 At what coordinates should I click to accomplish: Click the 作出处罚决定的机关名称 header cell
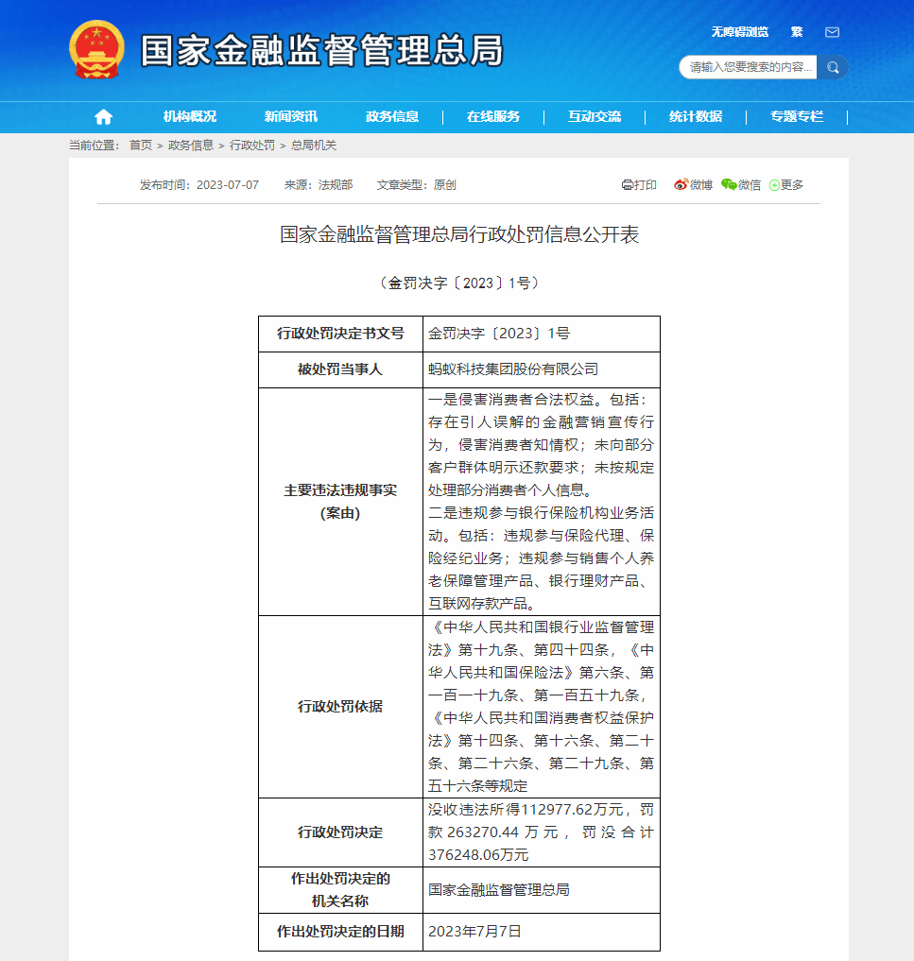pyautogui.click(x=341, y=890)
